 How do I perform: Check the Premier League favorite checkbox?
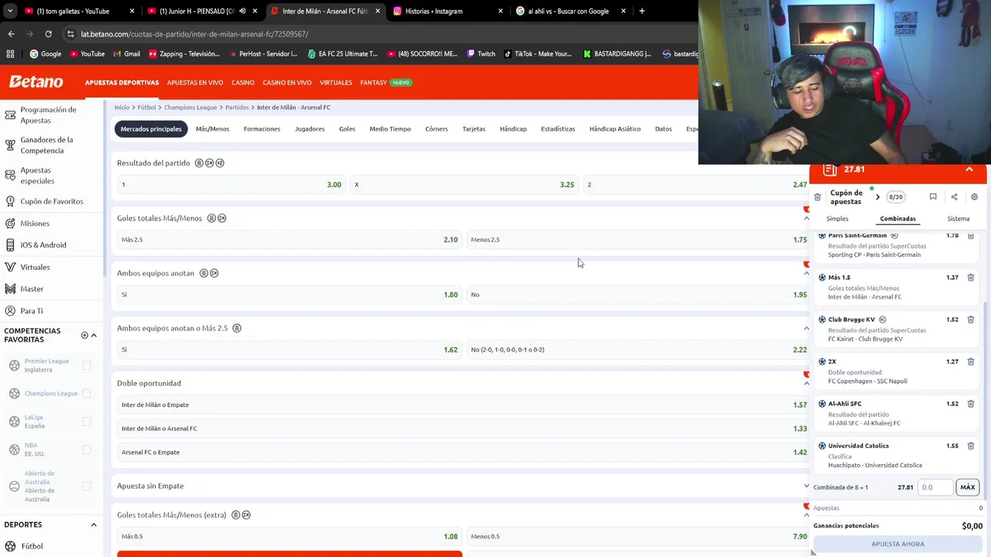[x=87, y=365]
